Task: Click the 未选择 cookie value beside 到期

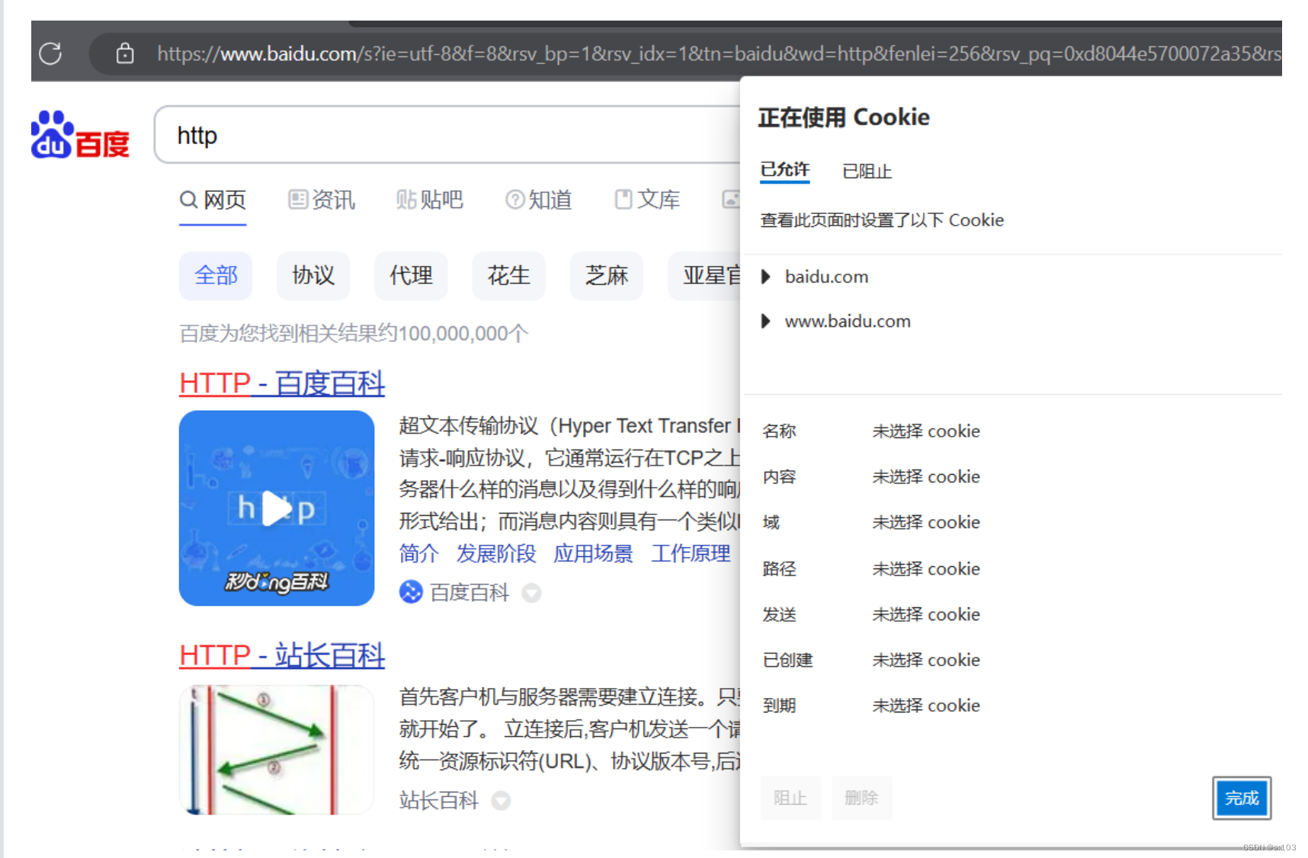Action: (x=926, y=706)
